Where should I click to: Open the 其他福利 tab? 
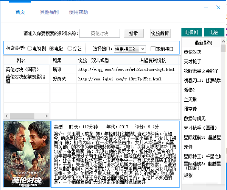(x=49, y=12)
